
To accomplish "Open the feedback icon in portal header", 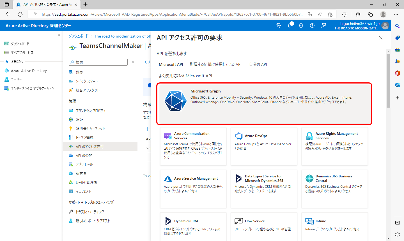I will 323,26.
